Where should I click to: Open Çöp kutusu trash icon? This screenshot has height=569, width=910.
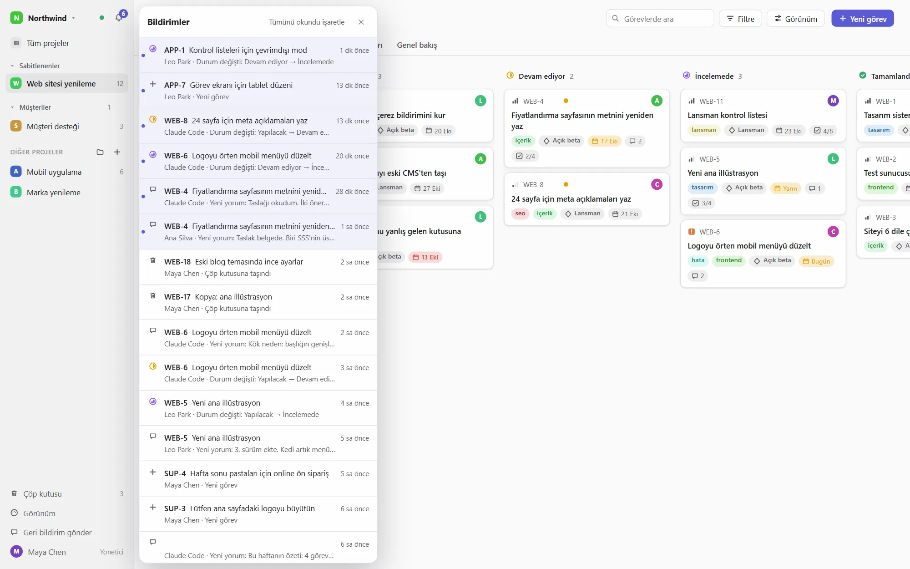click(x=14, y=494)
